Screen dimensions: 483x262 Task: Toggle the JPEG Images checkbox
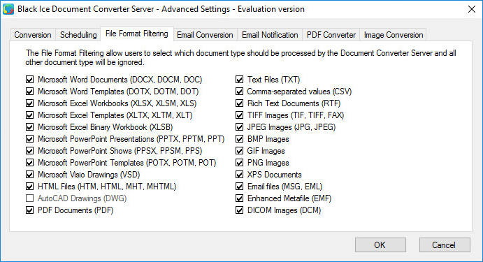click(x=239, y=127)
